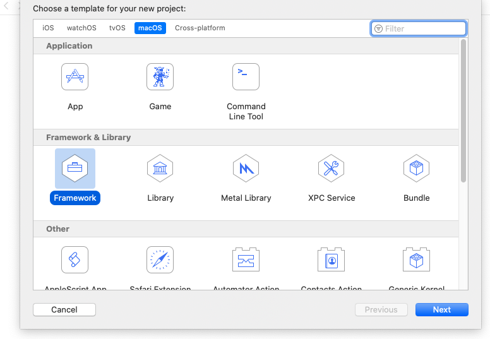Click the Previous button

tap(381, 309)
